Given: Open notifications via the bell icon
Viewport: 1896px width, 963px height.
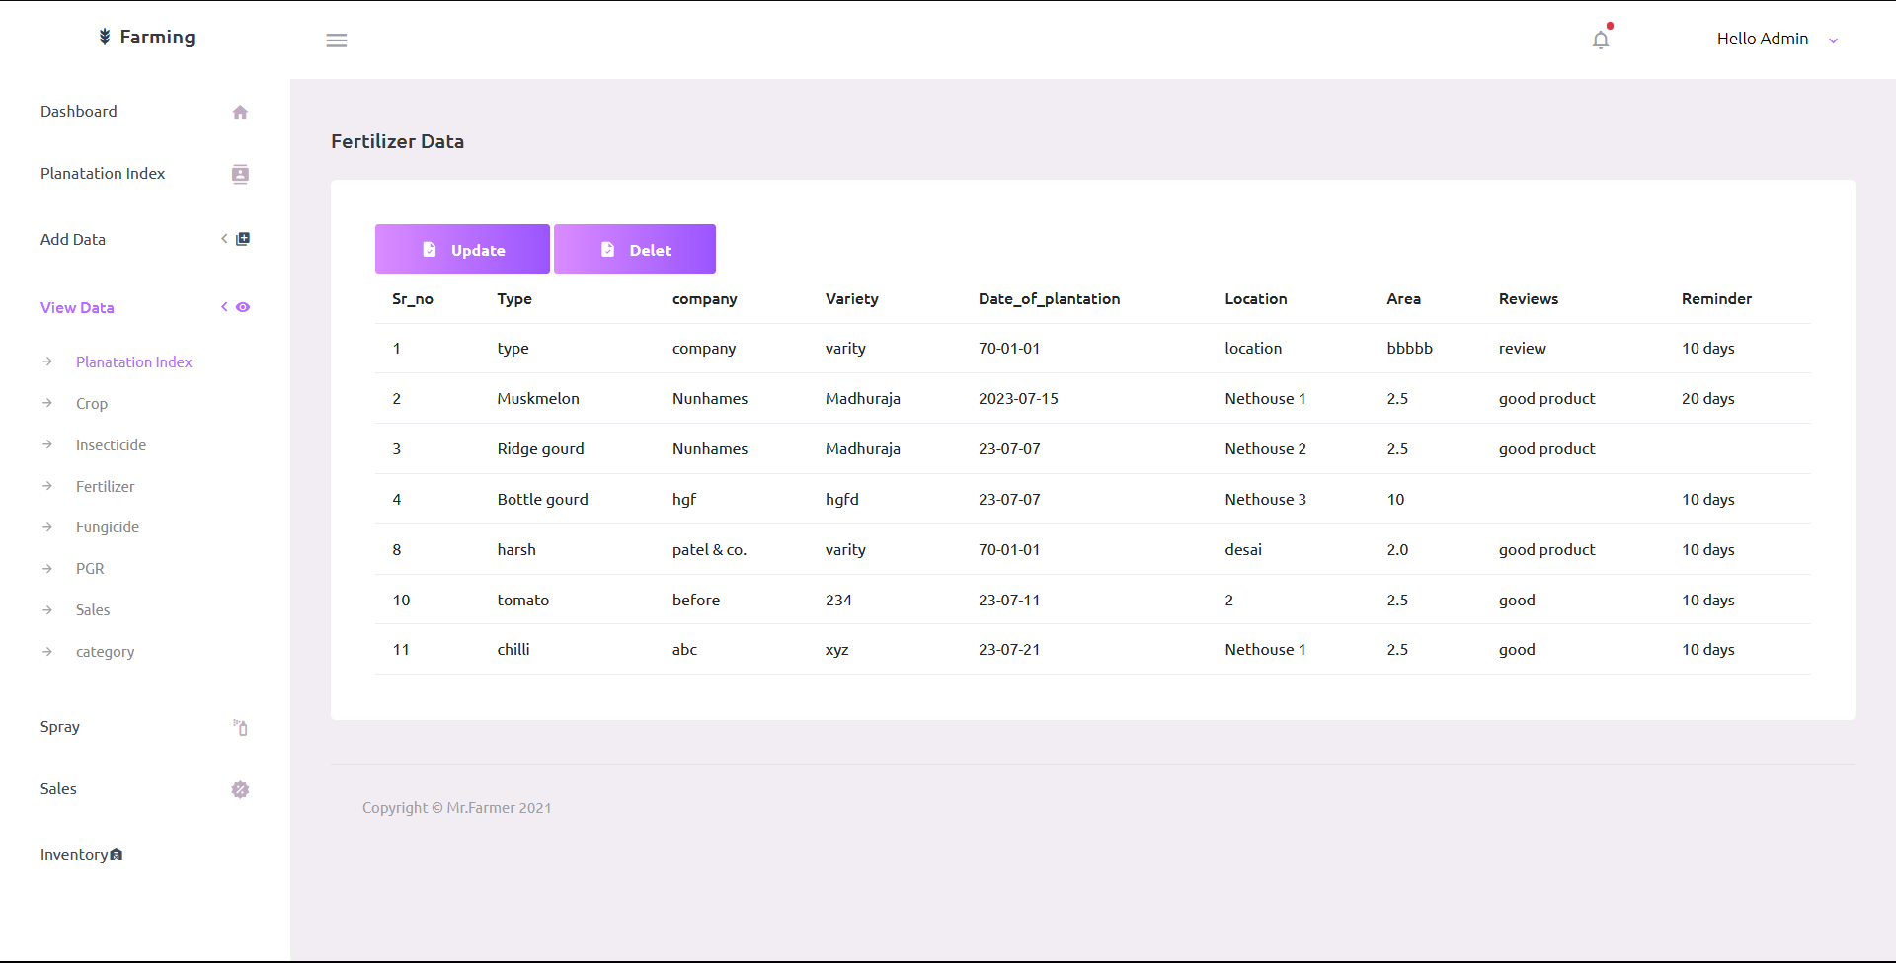Looking at the screenshot, I should [1600, 40].
